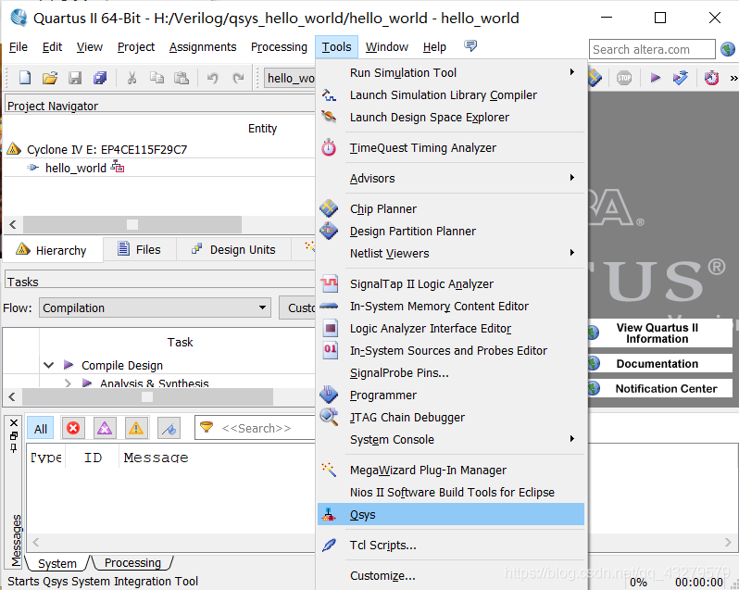Click the Search altera.com field
739x590 pixels.
[x=652, y=49]
